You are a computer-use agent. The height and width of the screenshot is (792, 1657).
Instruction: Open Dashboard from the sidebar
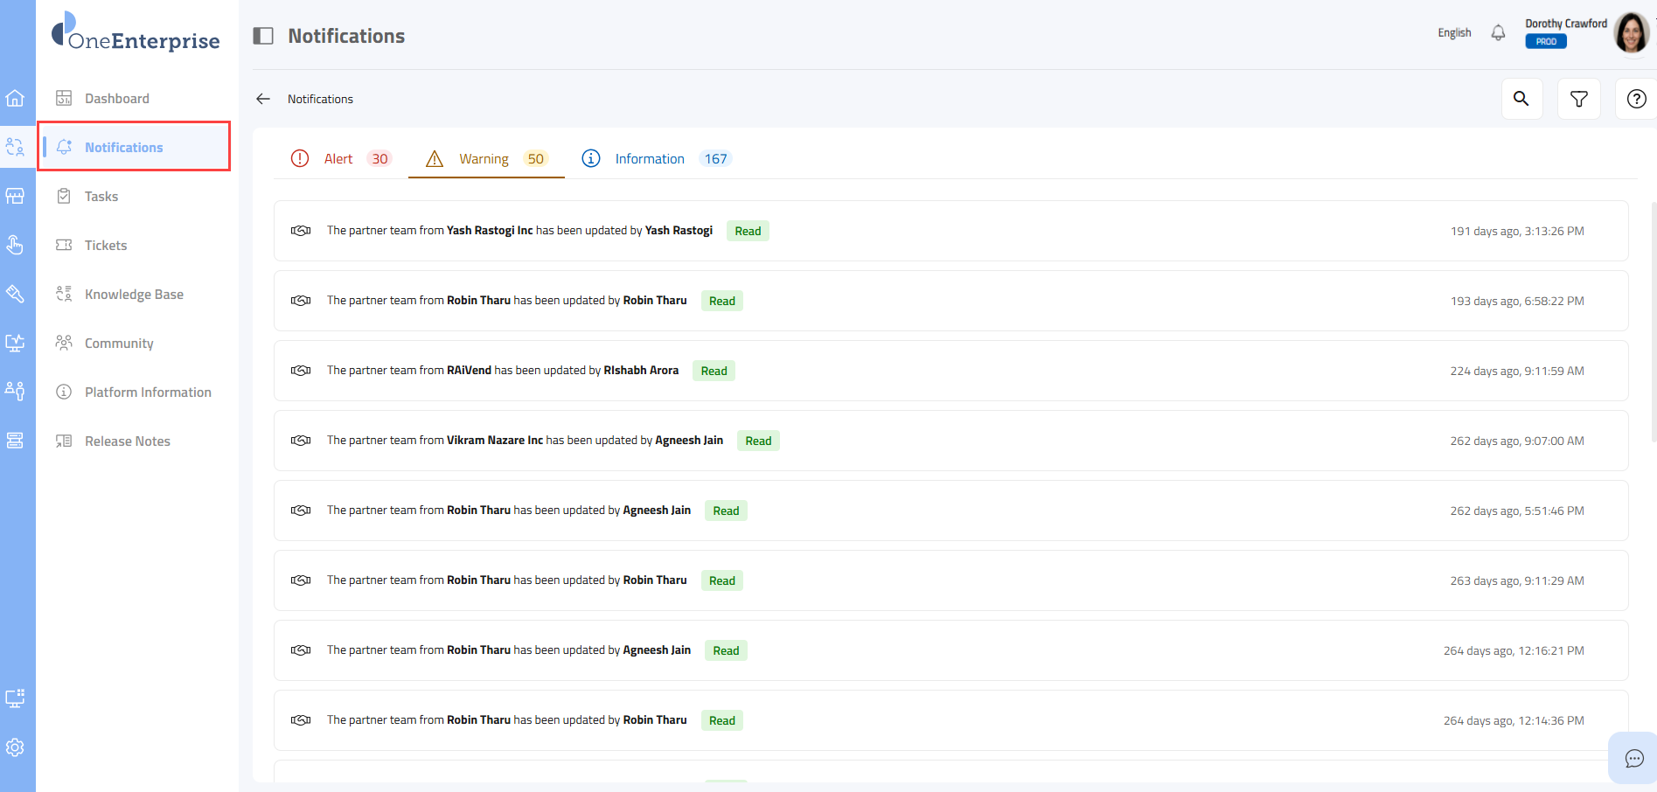click(117, 99)
